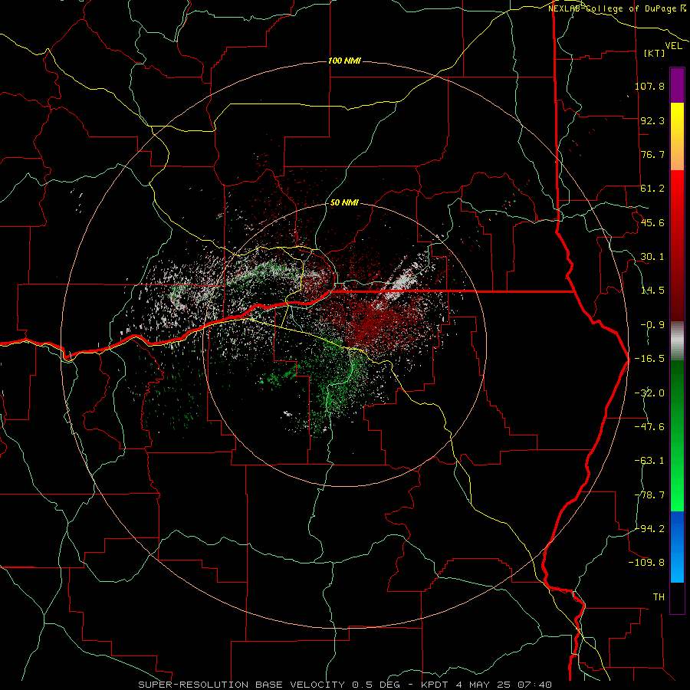The width and height of the screenshot is (690, 690).
Task: Click the [KT] units label
Action: point(655,53)
